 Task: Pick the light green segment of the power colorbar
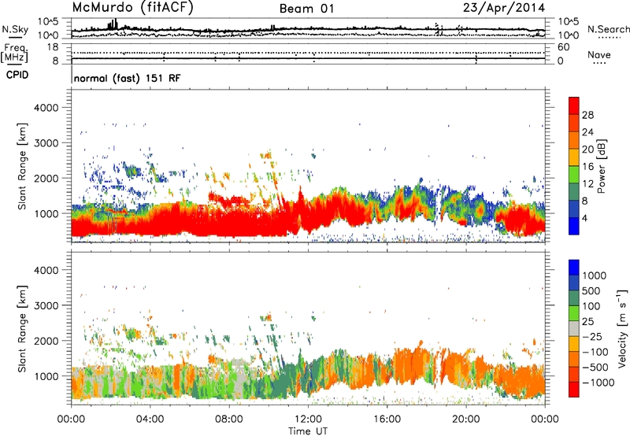(574, 175)
